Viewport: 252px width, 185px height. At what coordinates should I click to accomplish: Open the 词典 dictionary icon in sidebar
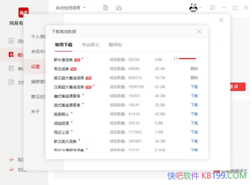click(x=12, y=41)
